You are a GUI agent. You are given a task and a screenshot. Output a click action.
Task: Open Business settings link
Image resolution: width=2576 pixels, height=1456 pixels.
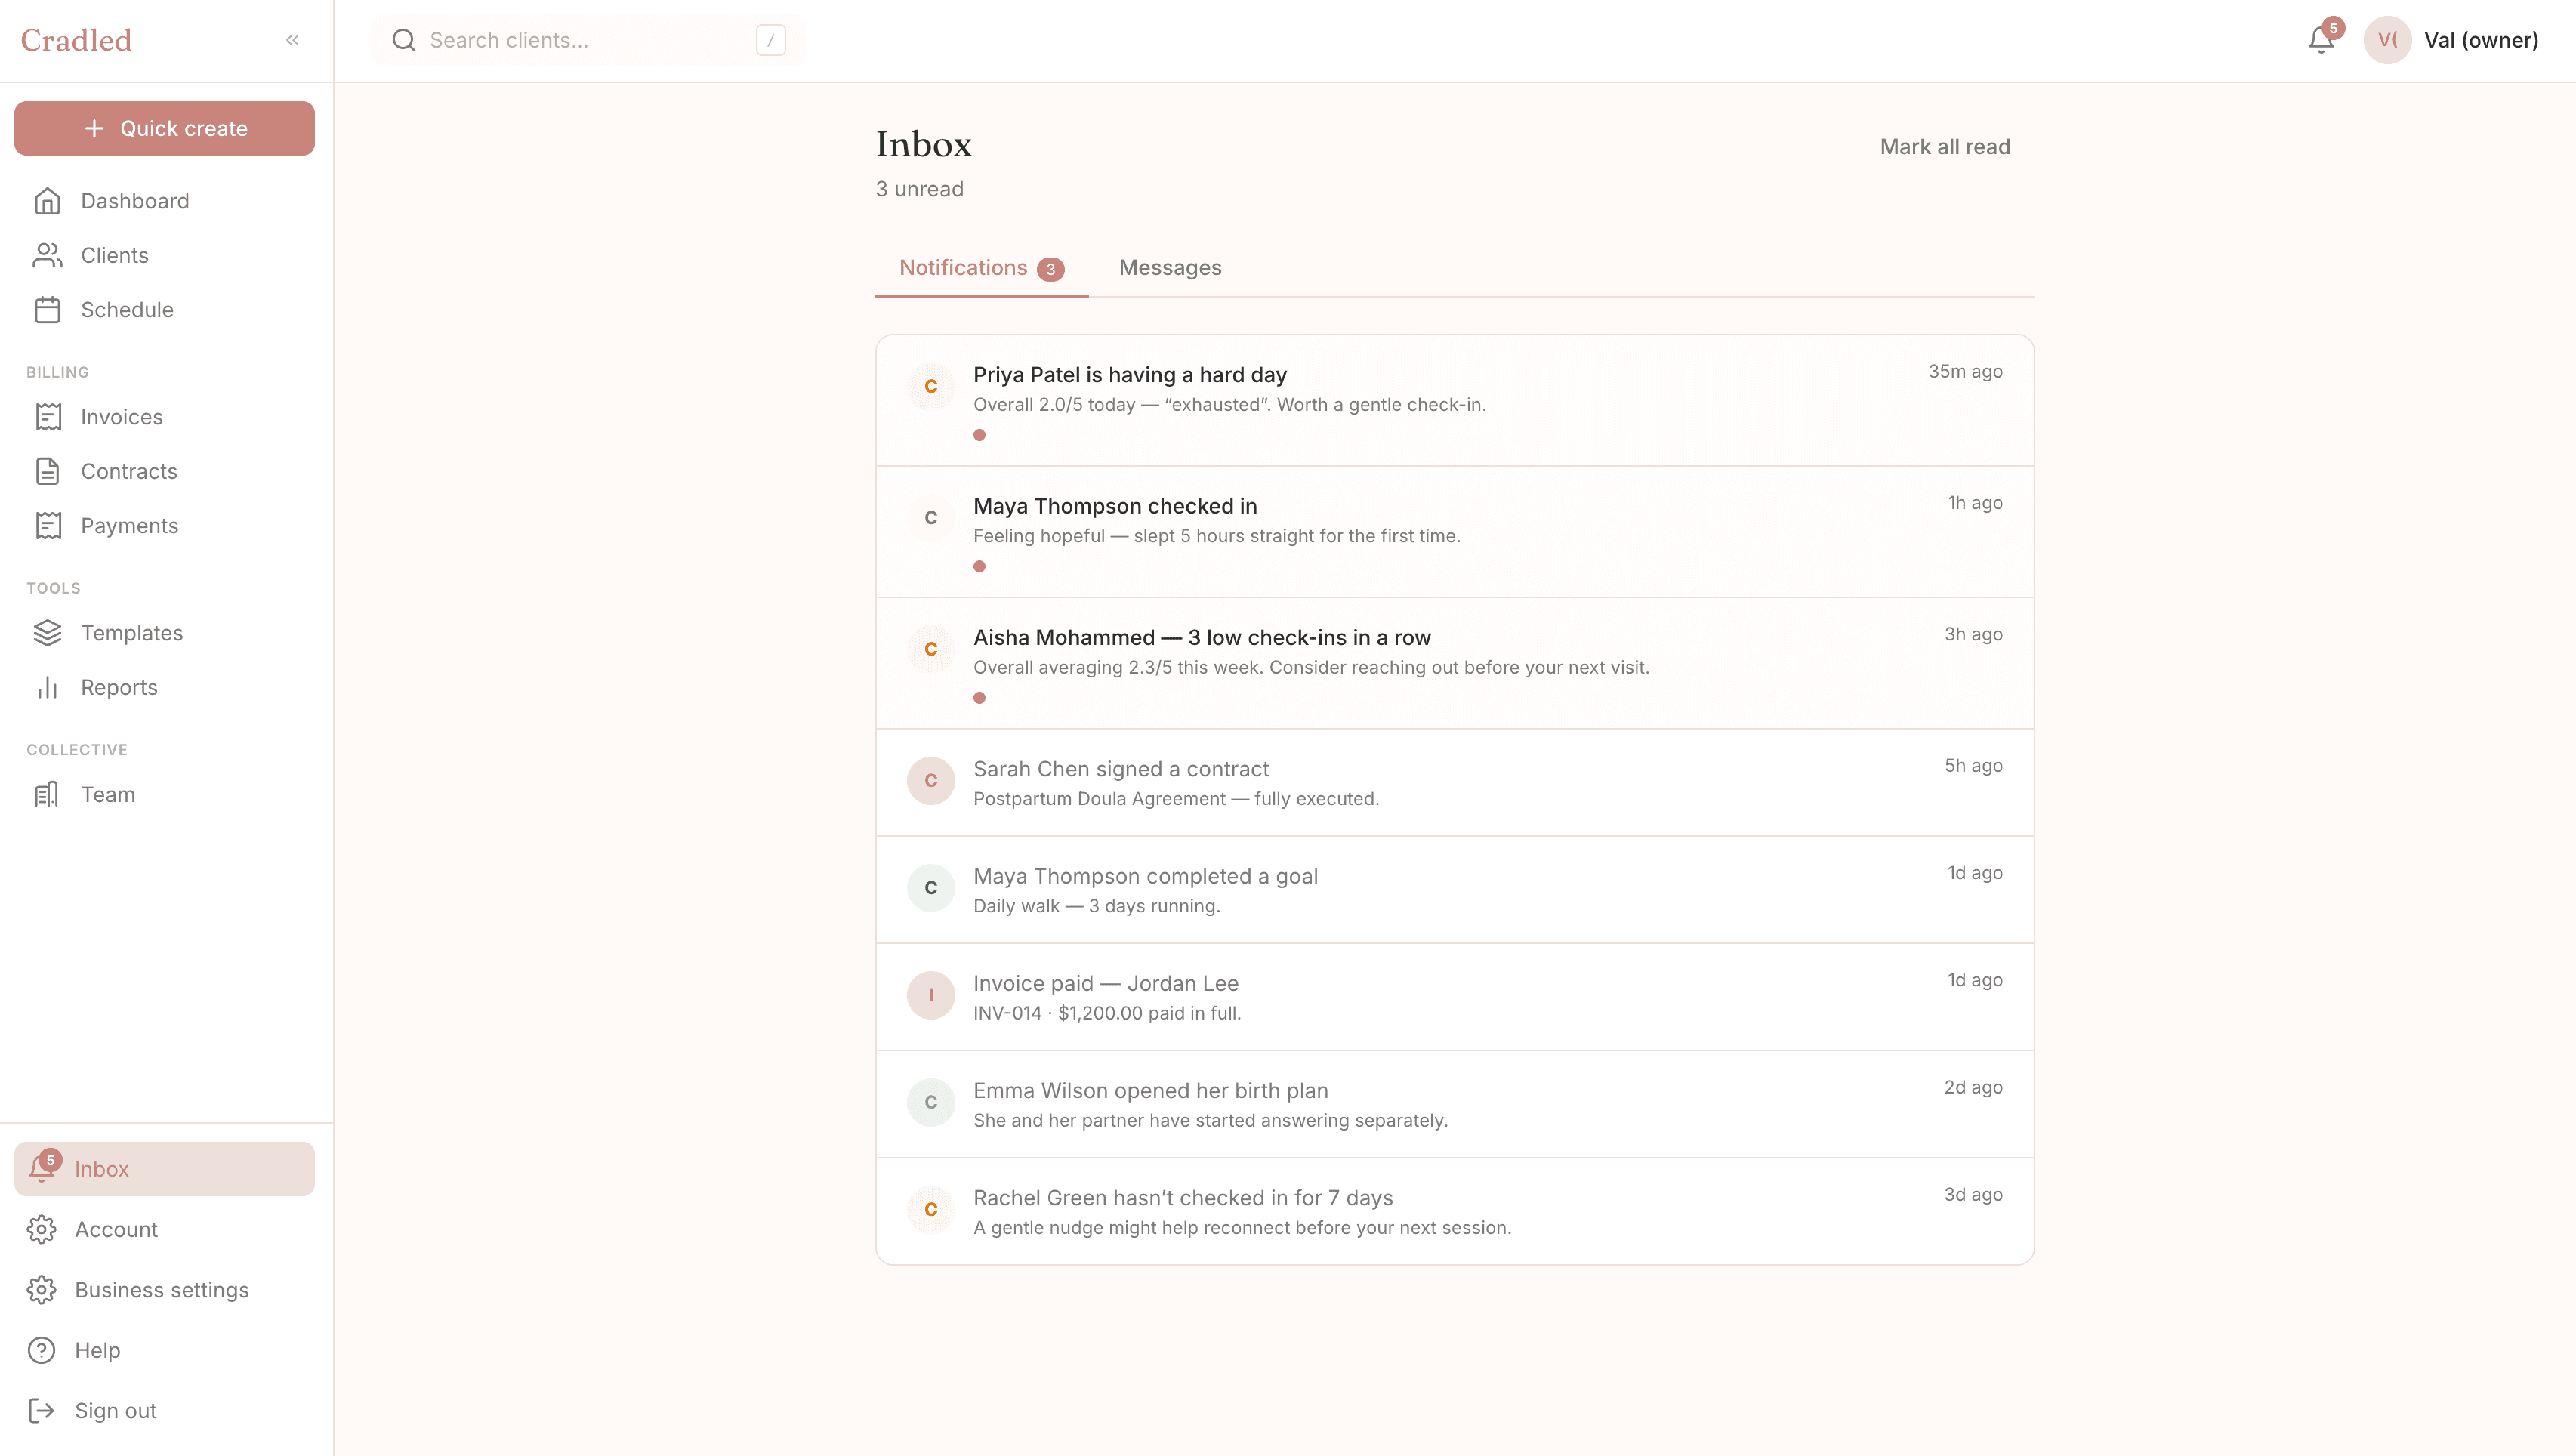tap(164, 1290)
